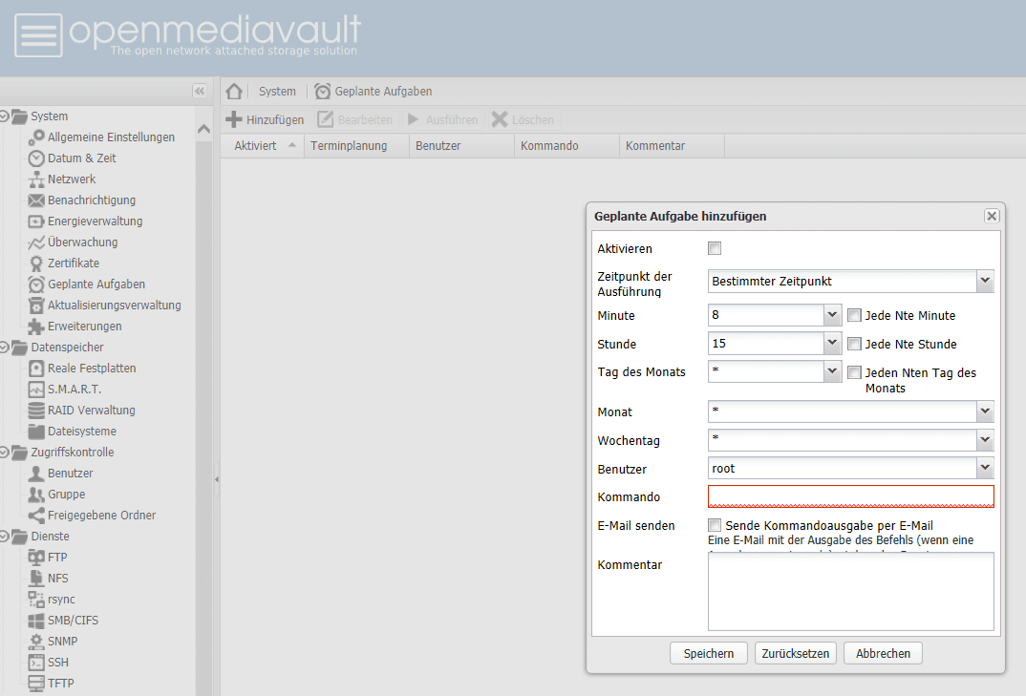Open the Minute dropdown arrow
The height and width of the screenshot is (696, 1026).
(x=832, y=315)
